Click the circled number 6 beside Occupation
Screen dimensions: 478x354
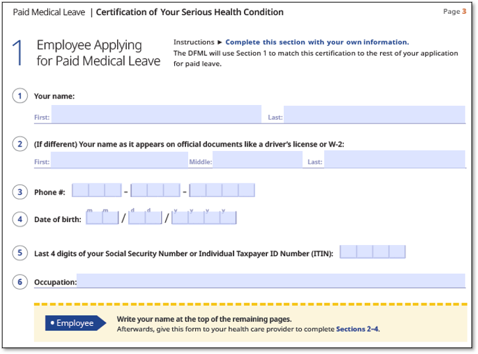[20, 282]
